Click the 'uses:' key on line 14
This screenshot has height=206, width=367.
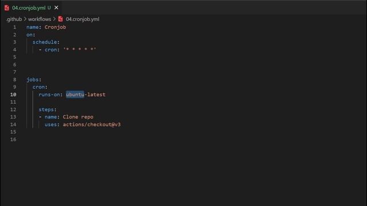(52, 125)
